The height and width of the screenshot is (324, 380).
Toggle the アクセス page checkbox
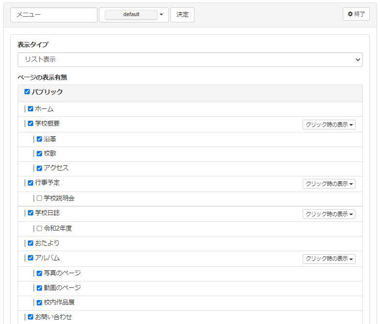pyautogui.click(x=39, y=168)
